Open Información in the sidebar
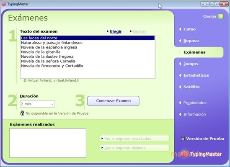The image size is (230, 167). point(194,114)
